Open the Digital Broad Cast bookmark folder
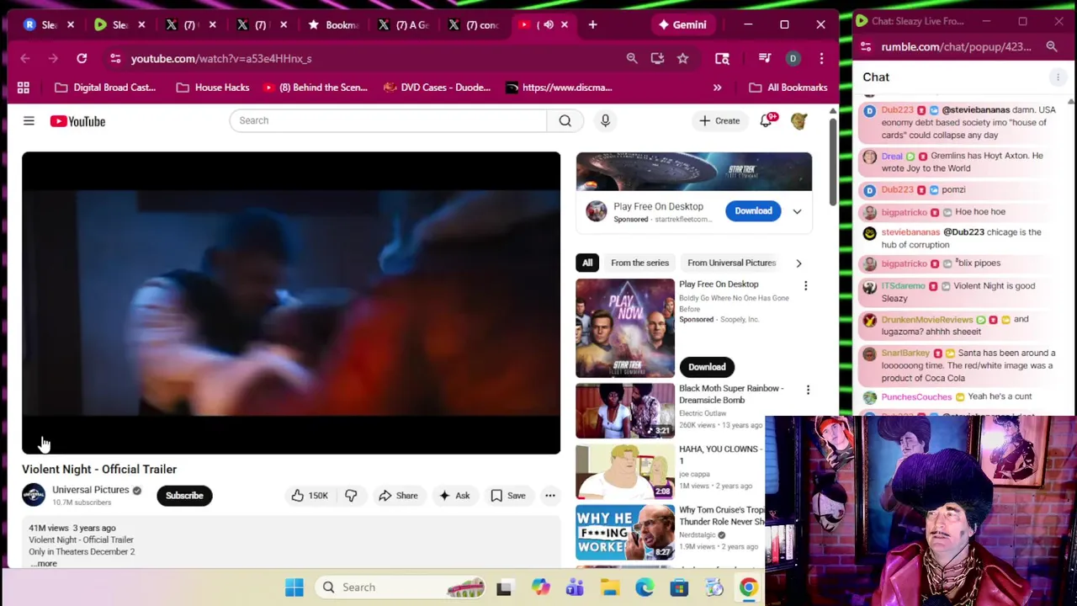Screen dimensions: 1077x606 pyautogui.click(x=105, y=88)
